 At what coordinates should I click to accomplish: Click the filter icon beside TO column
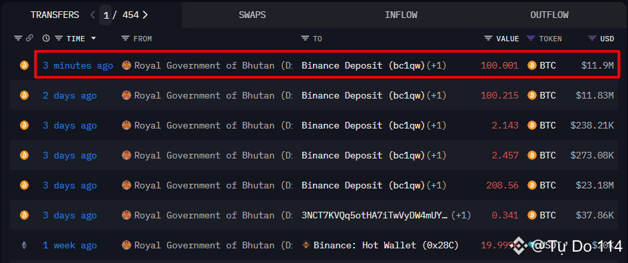click(x=305, y=39)
